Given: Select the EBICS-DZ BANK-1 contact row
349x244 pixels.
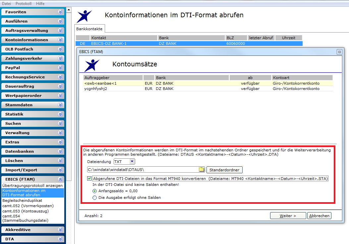Looking at the screenshot, I should click(189, 43).
